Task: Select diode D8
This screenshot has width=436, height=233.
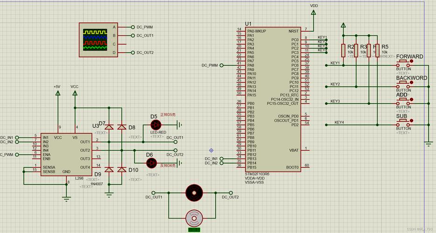Action: click(122, 127)
